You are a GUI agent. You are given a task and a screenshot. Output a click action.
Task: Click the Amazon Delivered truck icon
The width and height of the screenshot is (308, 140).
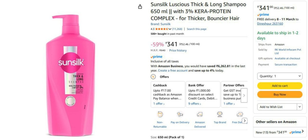pos(200,114)
